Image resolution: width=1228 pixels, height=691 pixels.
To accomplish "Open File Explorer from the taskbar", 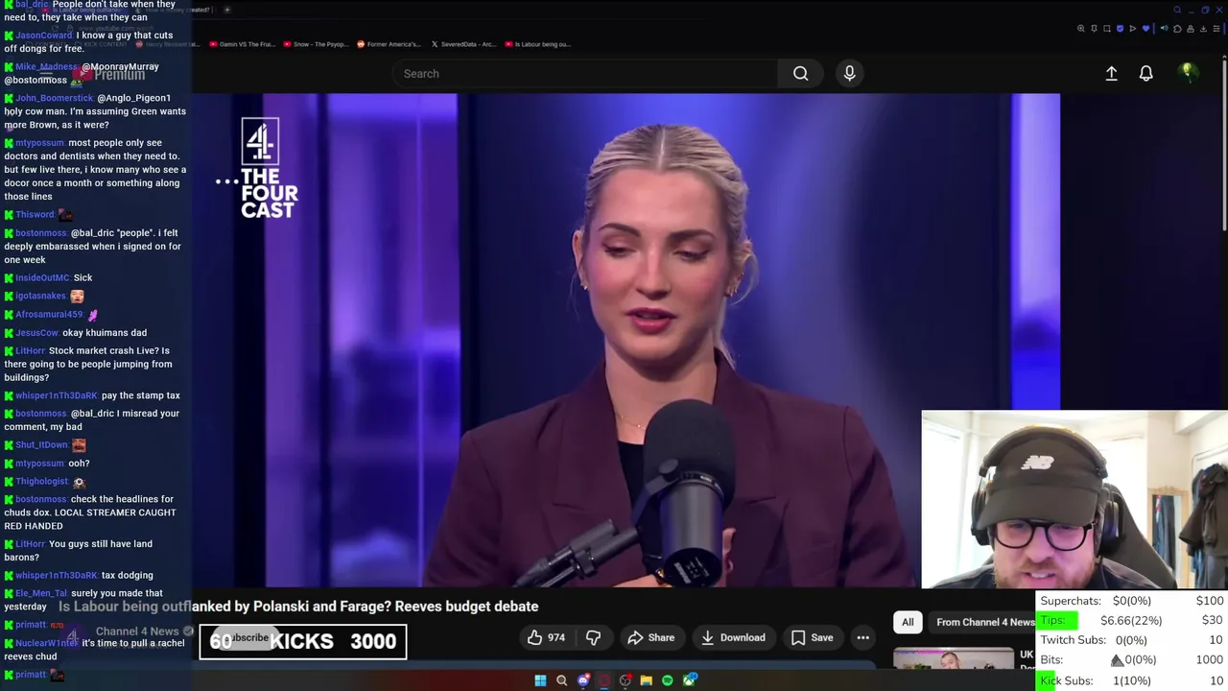I will tap(647, 680).
